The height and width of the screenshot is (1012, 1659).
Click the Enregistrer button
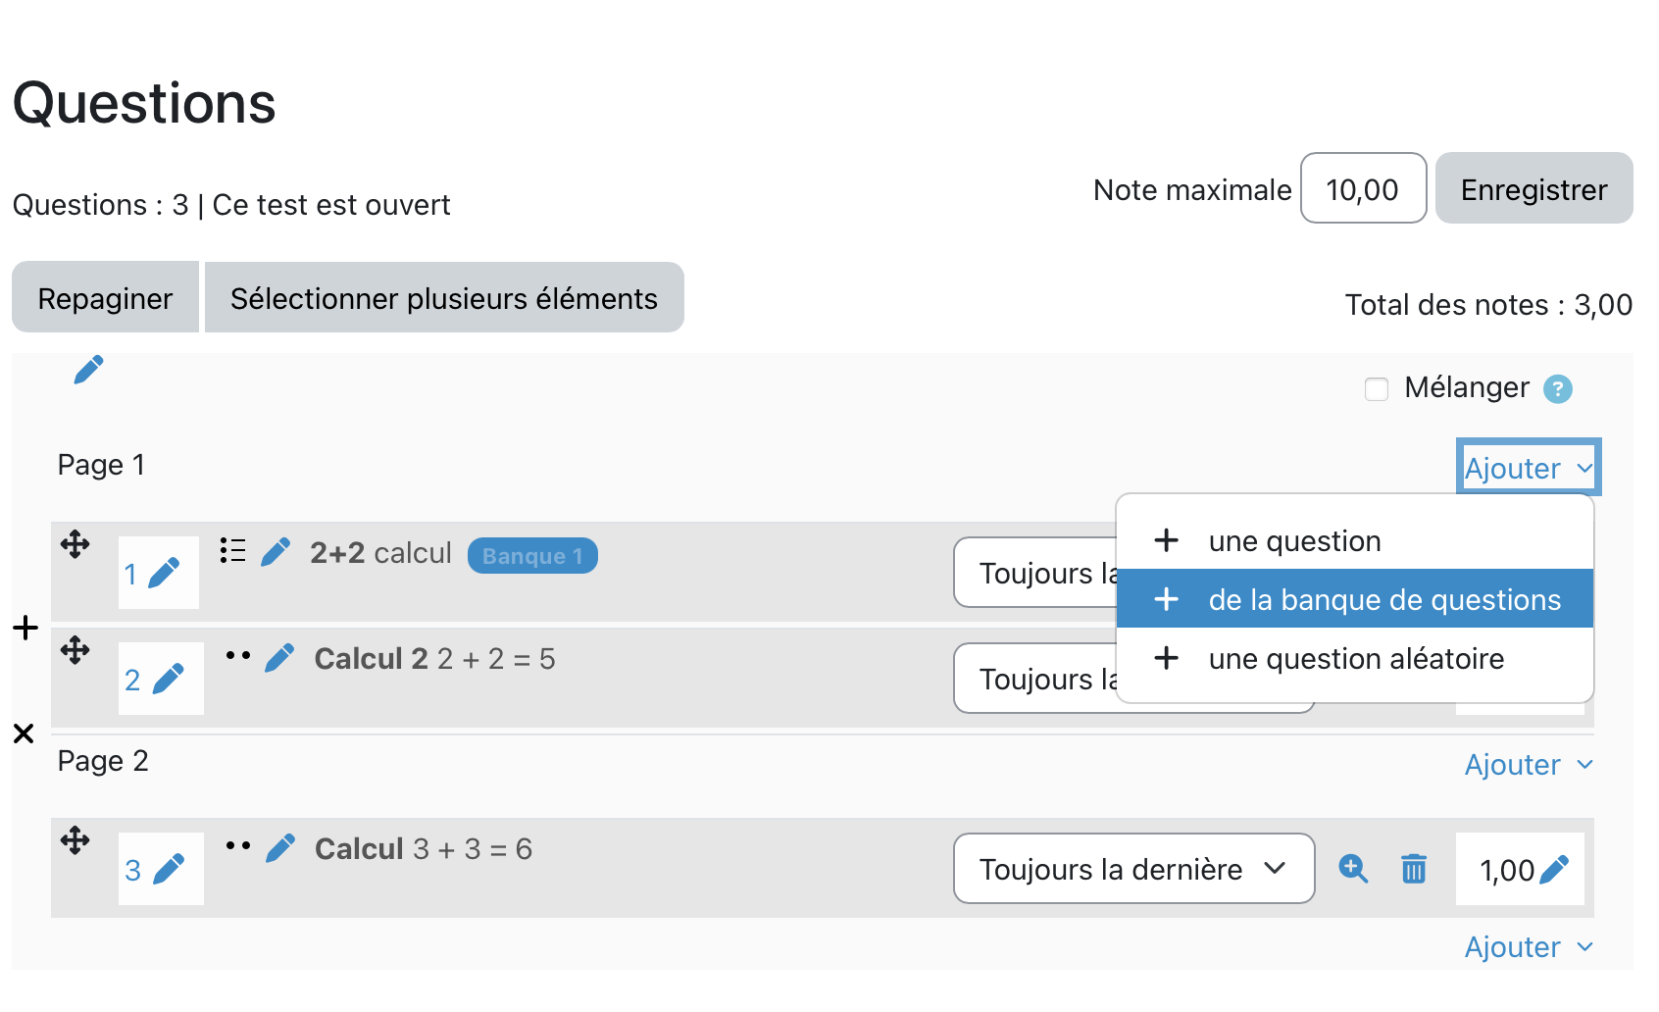pyautogui.click(x=1533, y=188)
